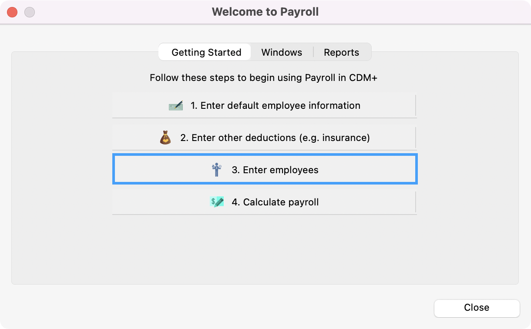Image resolution: width=531 pixels, height=329 pixels.
Task: Switch to the Windows tab
Action: pyautogui.click(x=282, y=52)
